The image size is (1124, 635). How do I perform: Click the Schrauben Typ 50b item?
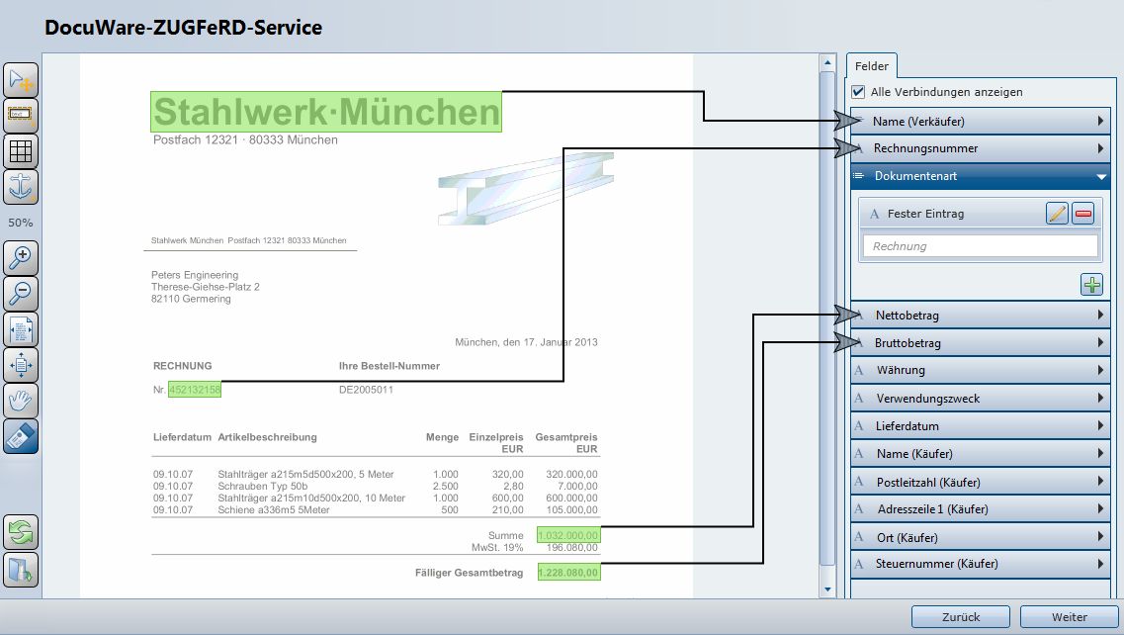(x=263, y=486)
